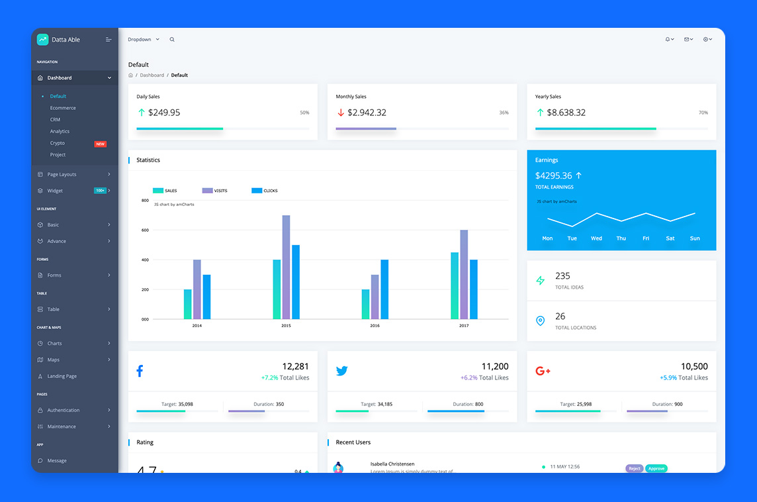Click the 12,281 Facebook likes count
757x502 pixels.
(x=296, y=367)
